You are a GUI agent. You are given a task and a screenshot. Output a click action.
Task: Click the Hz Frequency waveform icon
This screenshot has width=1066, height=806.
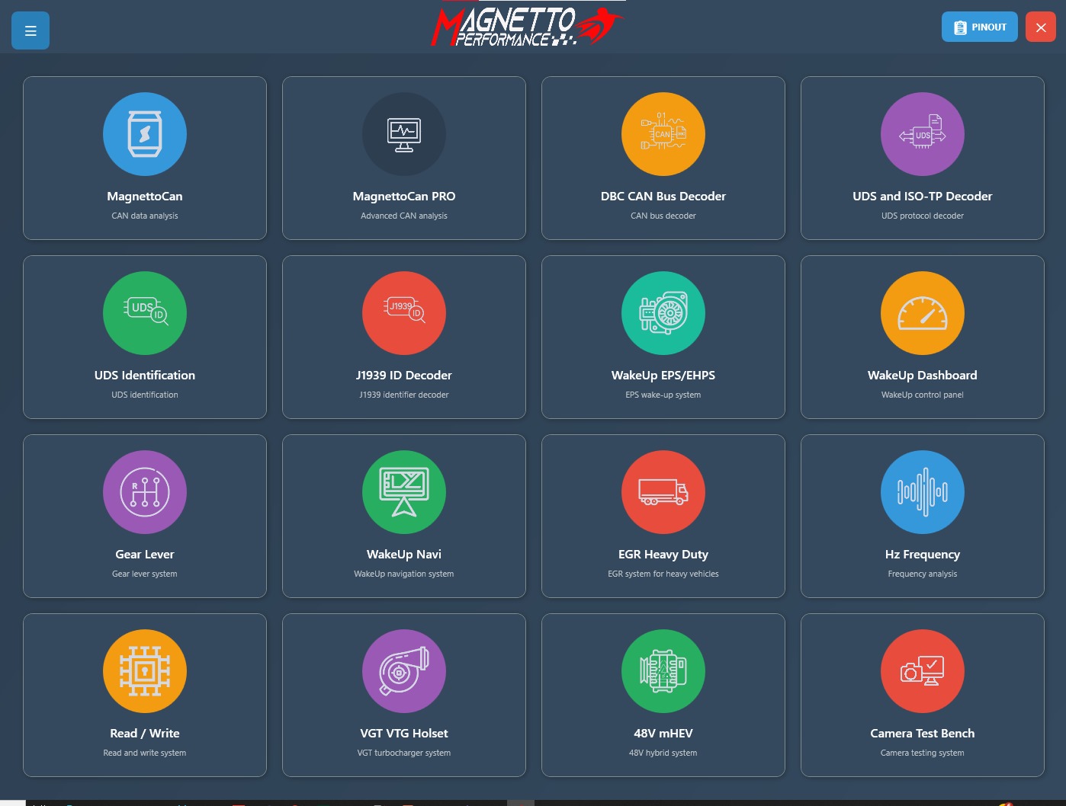click(923, 492)
